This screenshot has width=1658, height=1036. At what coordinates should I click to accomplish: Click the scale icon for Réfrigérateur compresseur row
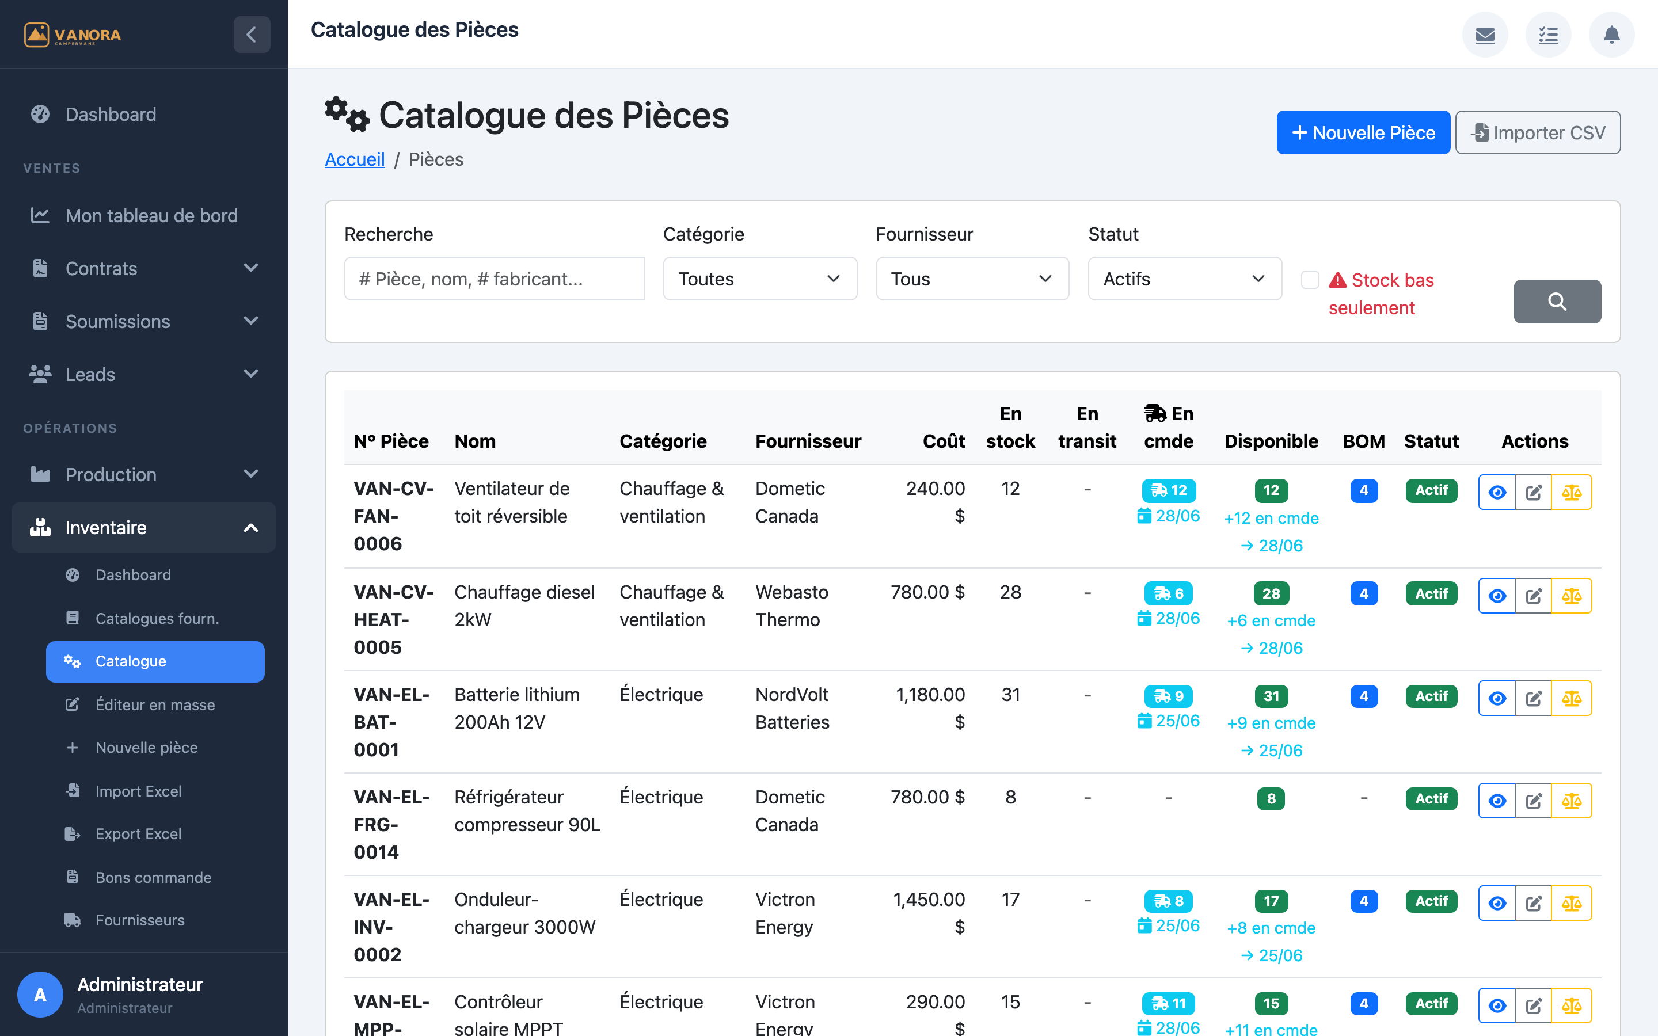tap(1571, 800)
